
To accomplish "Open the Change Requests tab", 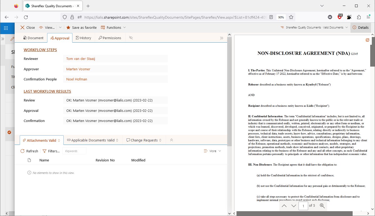I will tap(144, 140).
